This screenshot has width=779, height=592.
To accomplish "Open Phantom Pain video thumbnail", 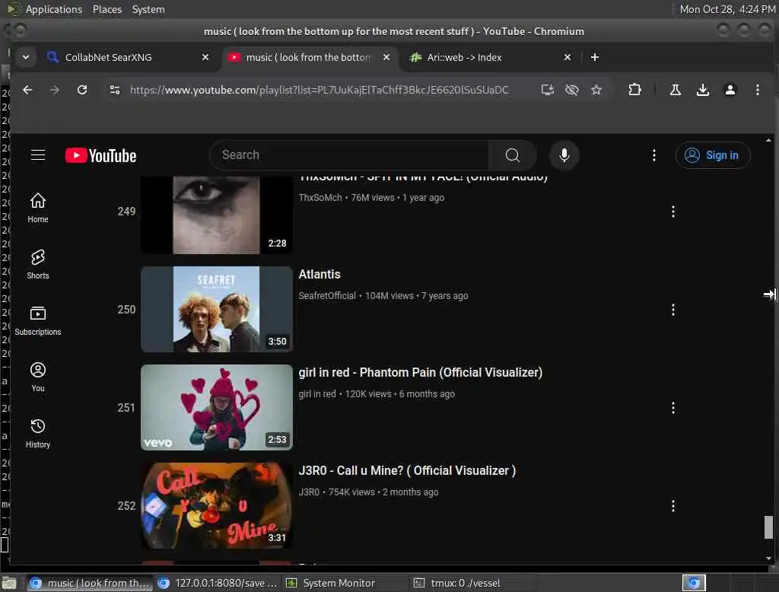I will [x=217, y=408].
